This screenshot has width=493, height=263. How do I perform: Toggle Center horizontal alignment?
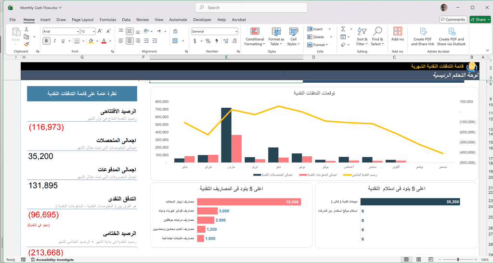click(x=130, y=41)
